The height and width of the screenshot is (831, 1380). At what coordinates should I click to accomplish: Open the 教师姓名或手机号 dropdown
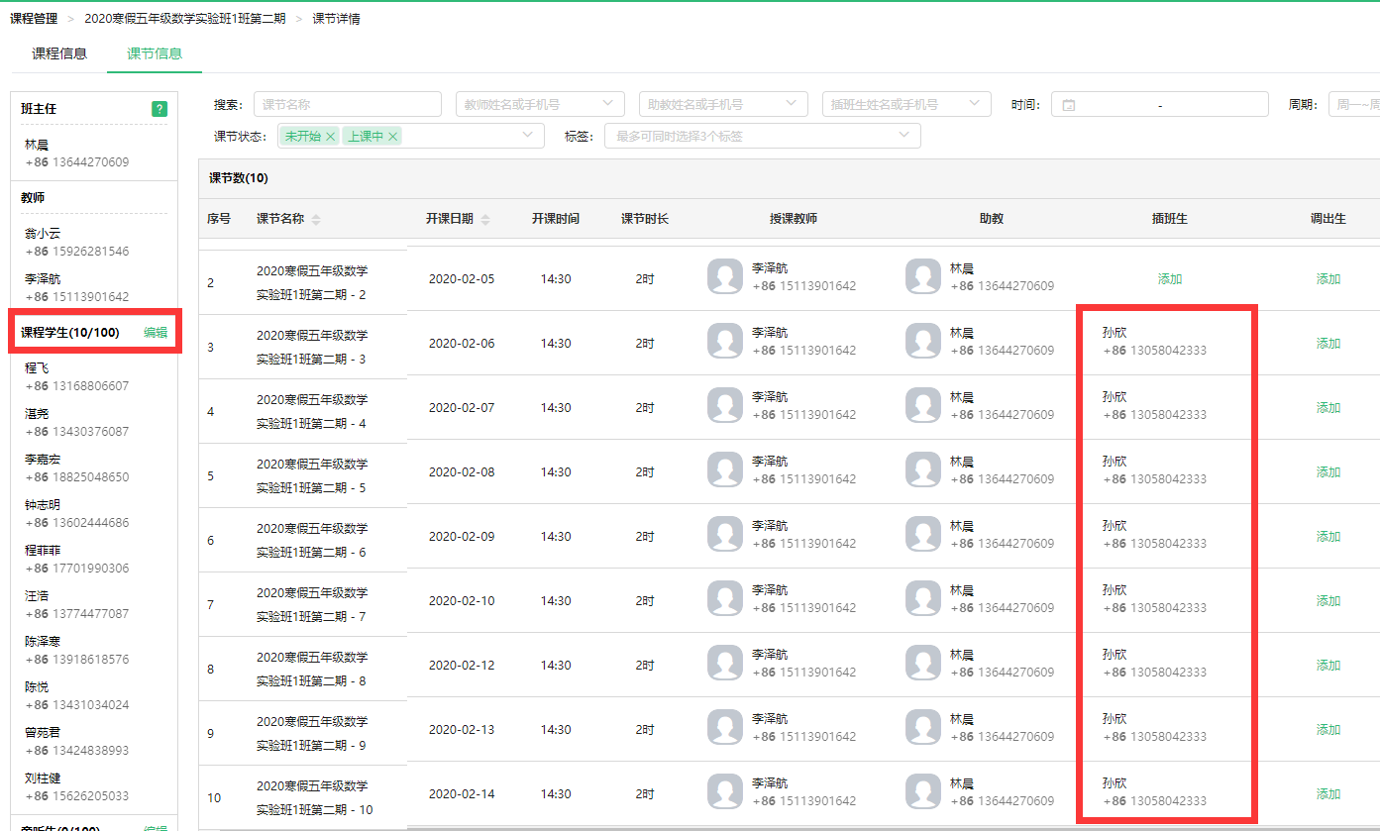tap(540, 104)
